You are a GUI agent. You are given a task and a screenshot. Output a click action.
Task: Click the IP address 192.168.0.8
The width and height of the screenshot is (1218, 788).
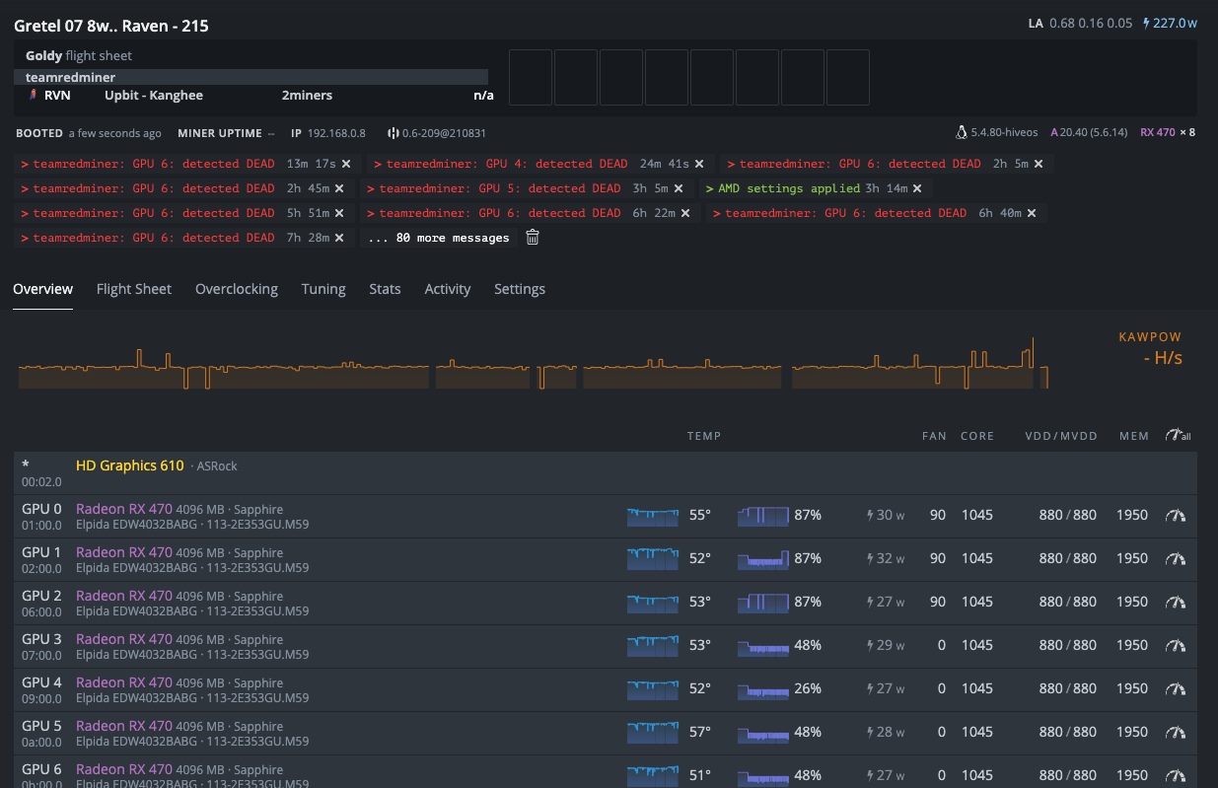(x=335, y=133)
